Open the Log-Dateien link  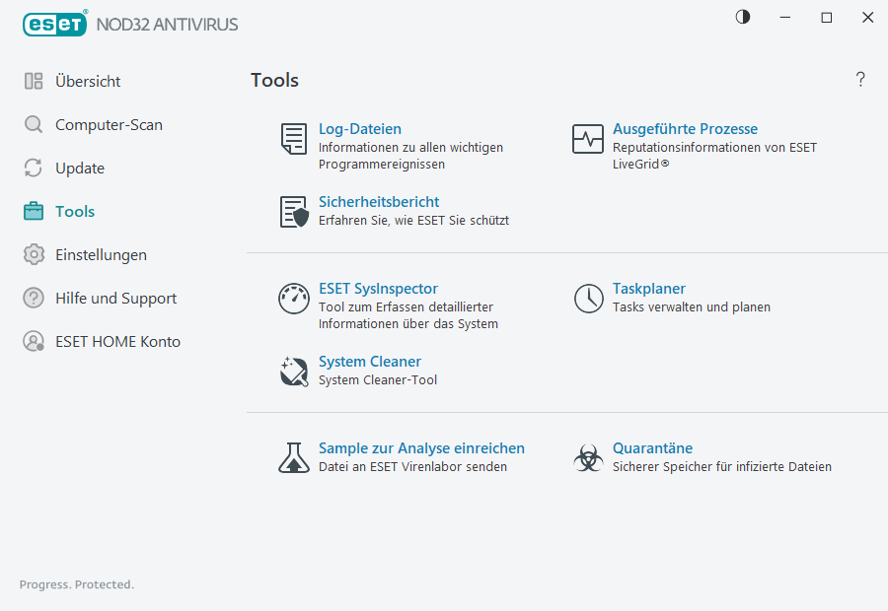coord(358,128)
